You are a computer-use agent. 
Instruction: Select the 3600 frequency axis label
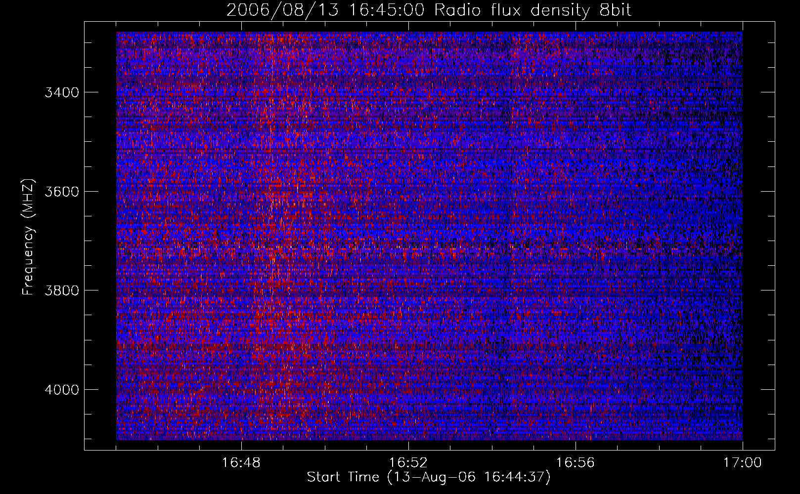(62, 192)
